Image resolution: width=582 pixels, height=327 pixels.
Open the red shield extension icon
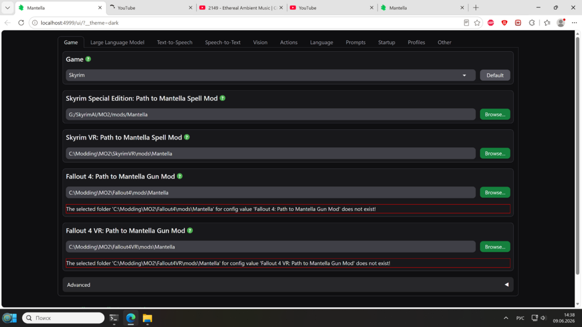505,23
